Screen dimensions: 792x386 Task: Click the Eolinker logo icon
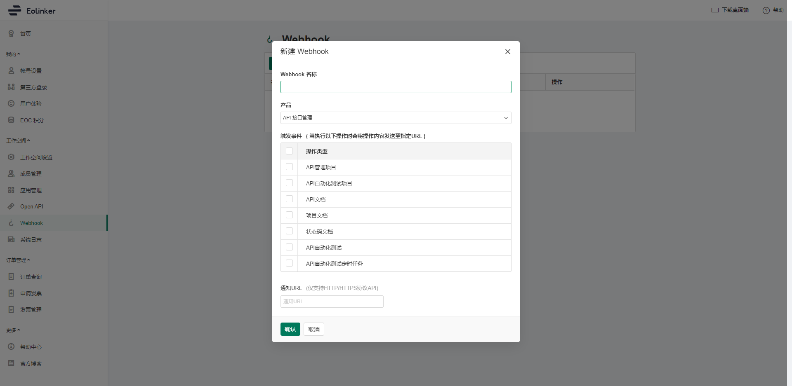click(14, 11)
